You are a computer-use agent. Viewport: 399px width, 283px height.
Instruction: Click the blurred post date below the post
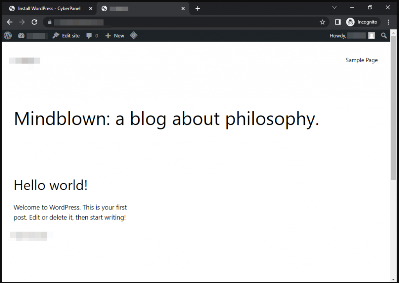28,236
